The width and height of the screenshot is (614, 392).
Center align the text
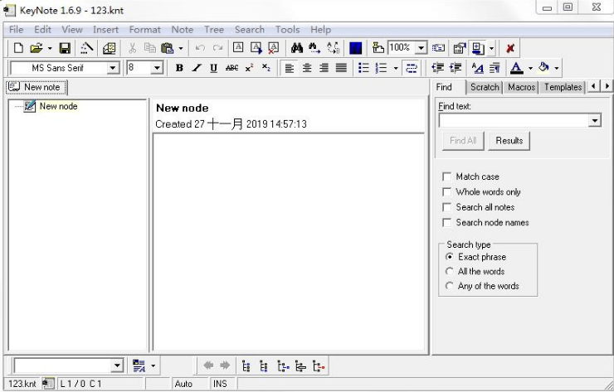tap(307, 68)
